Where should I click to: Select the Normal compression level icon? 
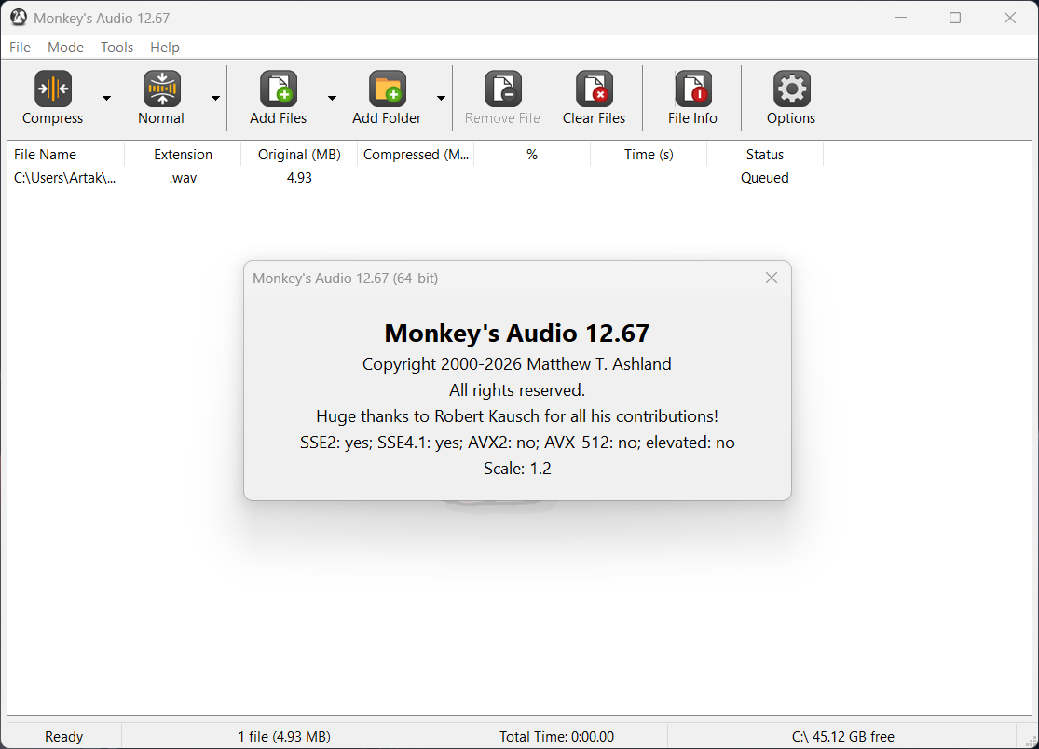162,89
